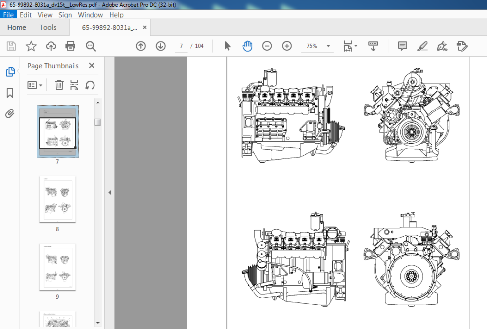The image size is (487, 329).
Task: Choose the arrow Selection tool
Action: [227, 46]
